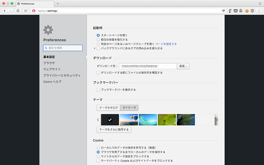This screenshot has height=165, width=264.
Task: Open the ページを設定する link
Action: 166,44
